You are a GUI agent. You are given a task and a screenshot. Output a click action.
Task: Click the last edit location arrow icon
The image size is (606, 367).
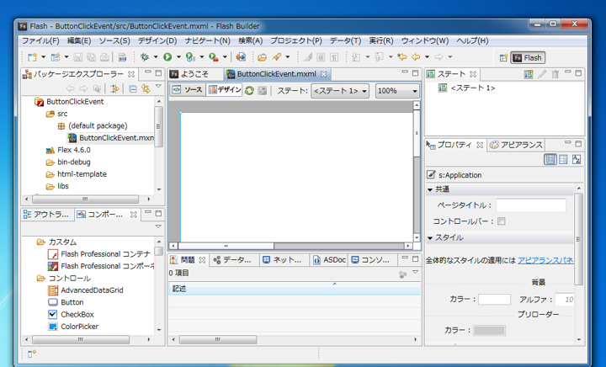(x=402, y=57)
